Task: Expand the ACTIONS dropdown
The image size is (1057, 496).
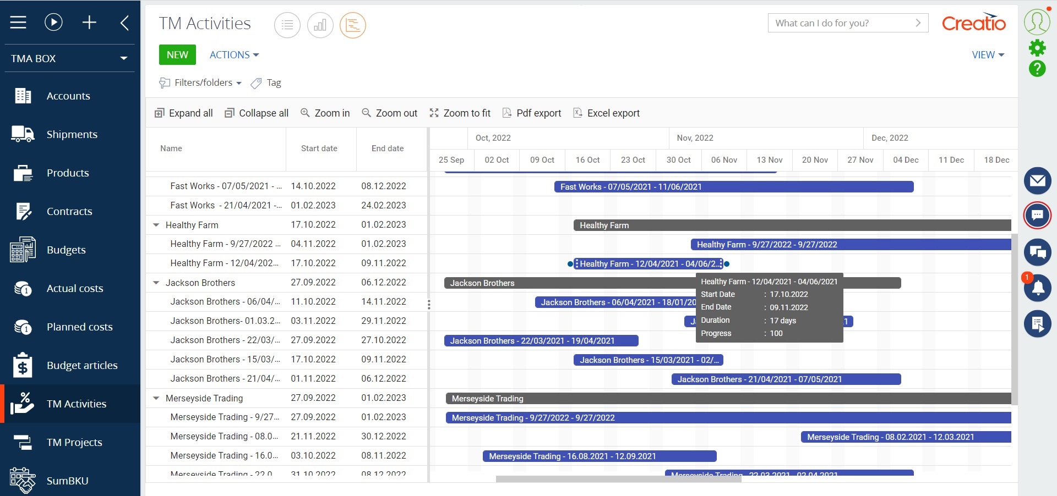Action: pos(233,54)
